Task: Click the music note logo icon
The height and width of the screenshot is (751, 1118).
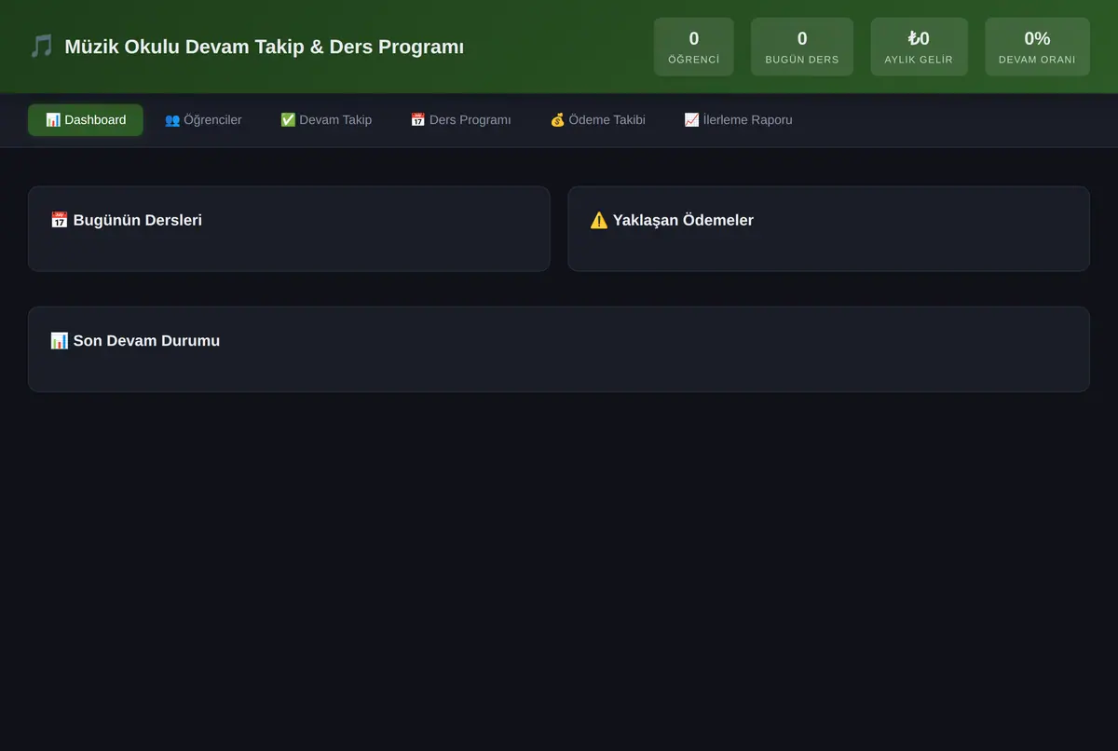Action: pos(41,47)
